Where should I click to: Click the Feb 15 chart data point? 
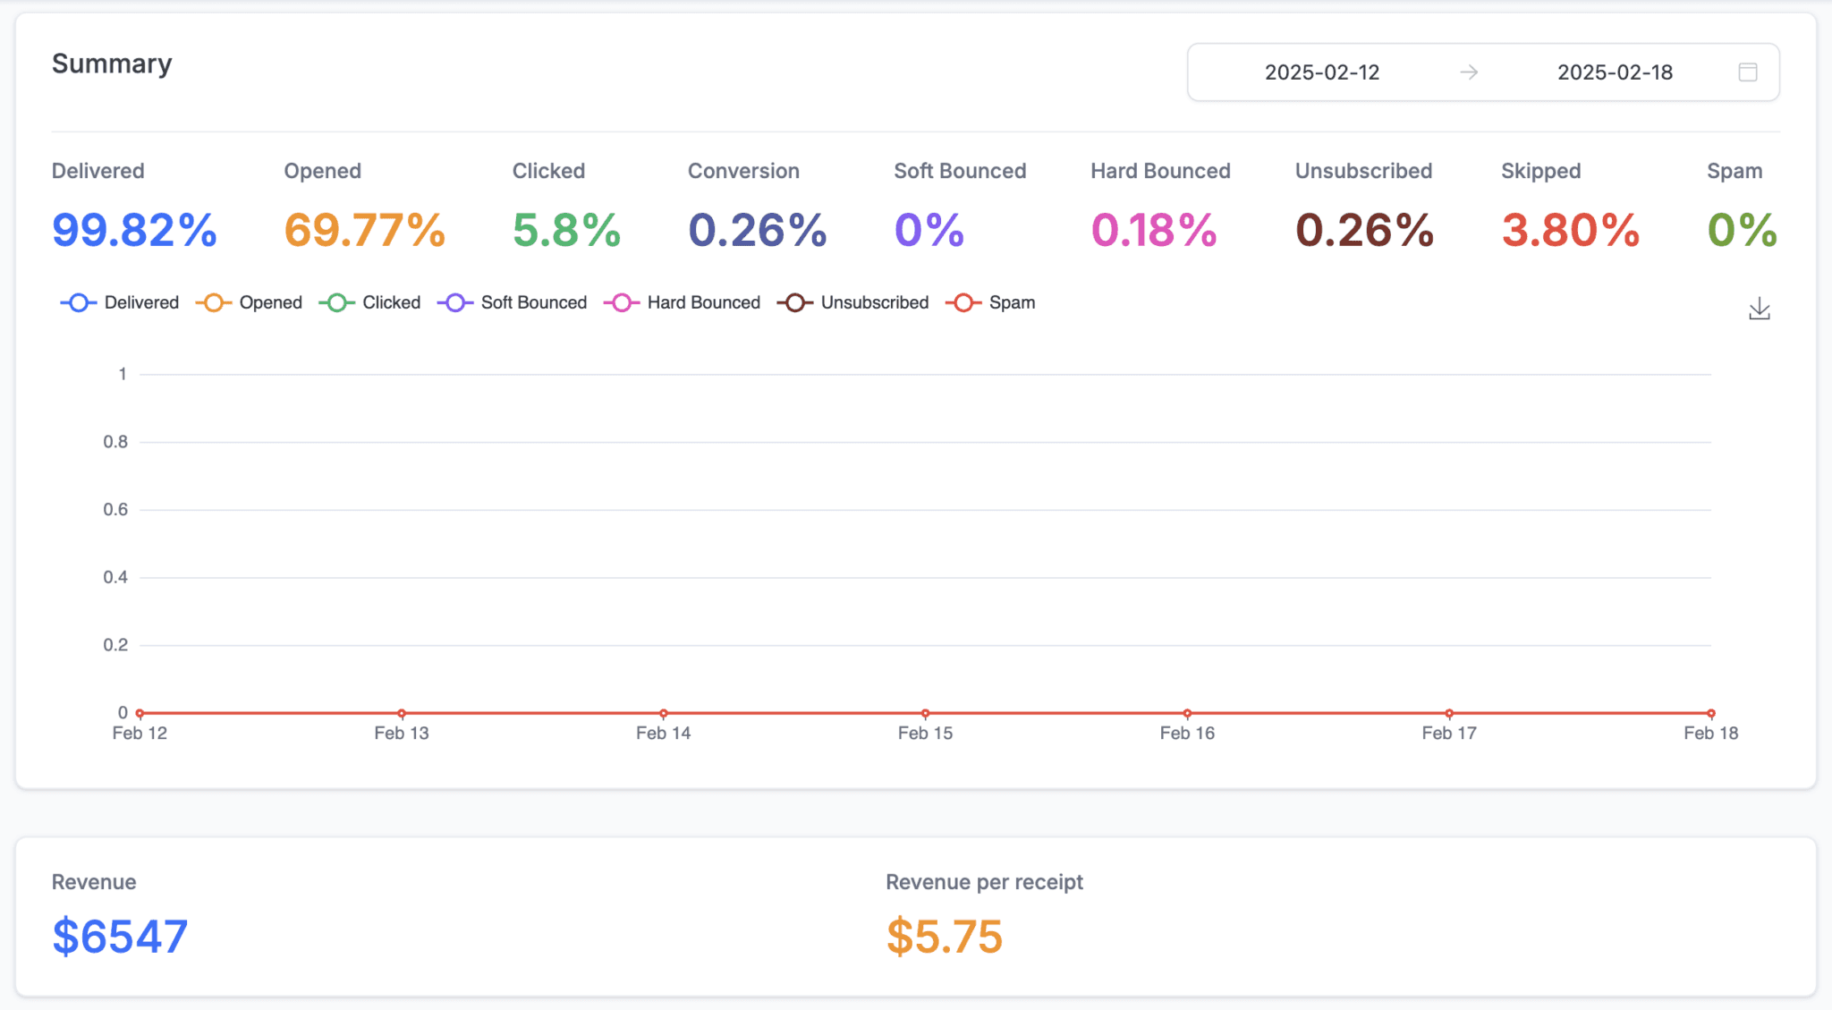point(925,713)
